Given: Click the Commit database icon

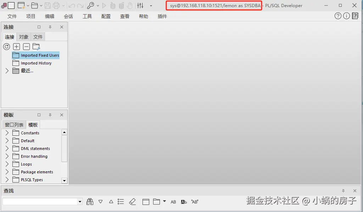Looking at the screenshot, I should pyautogui.click(x=113, y=5).
